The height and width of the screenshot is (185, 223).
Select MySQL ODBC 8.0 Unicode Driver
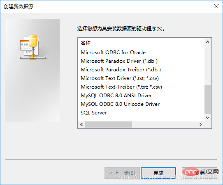tap(120, 104)
